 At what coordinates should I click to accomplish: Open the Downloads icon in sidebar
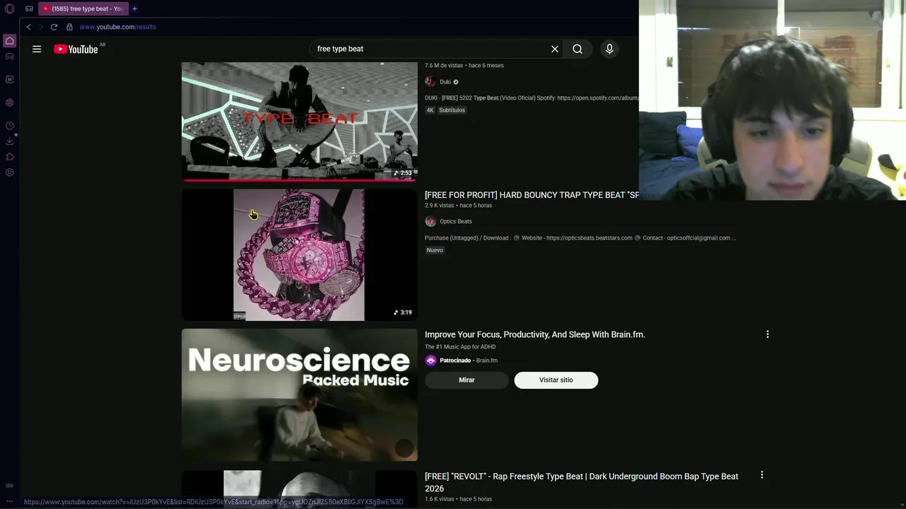point(10,141)
